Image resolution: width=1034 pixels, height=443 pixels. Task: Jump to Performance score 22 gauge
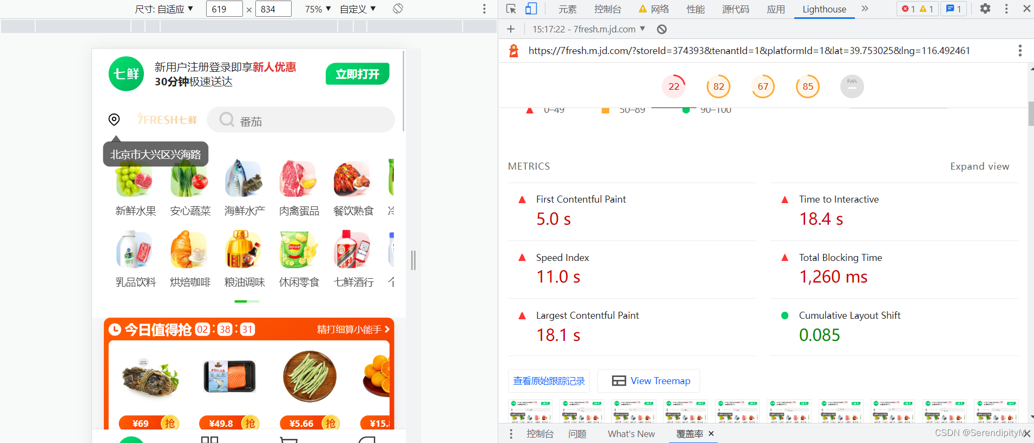674,86
